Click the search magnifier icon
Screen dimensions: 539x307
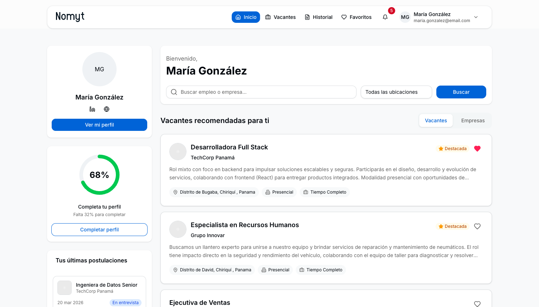174,92
